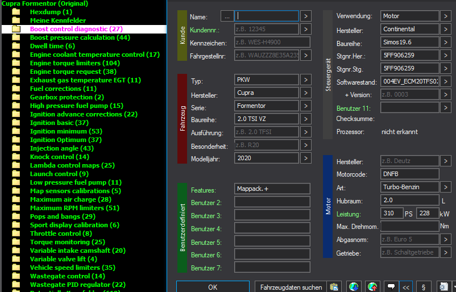Click the Leistung green label
Image resolution: width=456 pixels, height=292 pixels.
(x=349, y=214)
